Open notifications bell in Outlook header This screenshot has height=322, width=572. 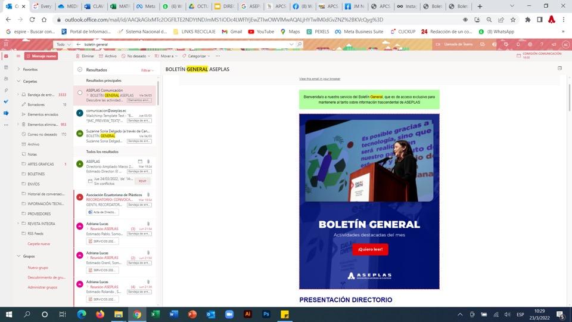click(518, 44)
